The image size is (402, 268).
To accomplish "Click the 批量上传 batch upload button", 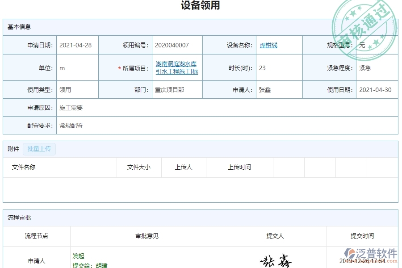I will coord(39,149).
